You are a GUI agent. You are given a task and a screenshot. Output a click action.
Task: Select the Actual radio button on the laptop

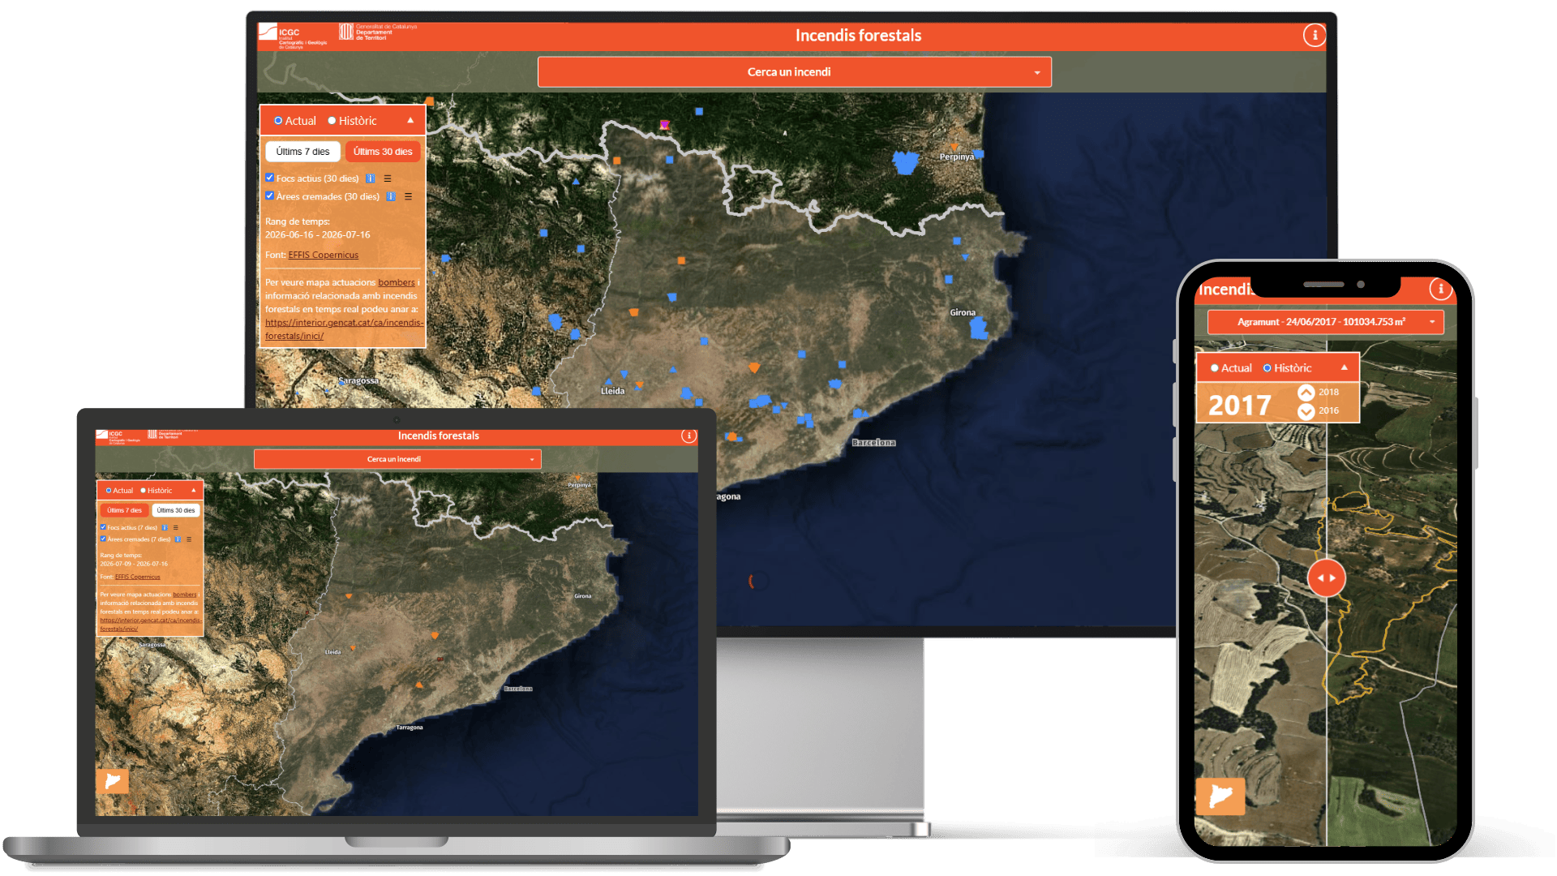[x=109, y=491]
